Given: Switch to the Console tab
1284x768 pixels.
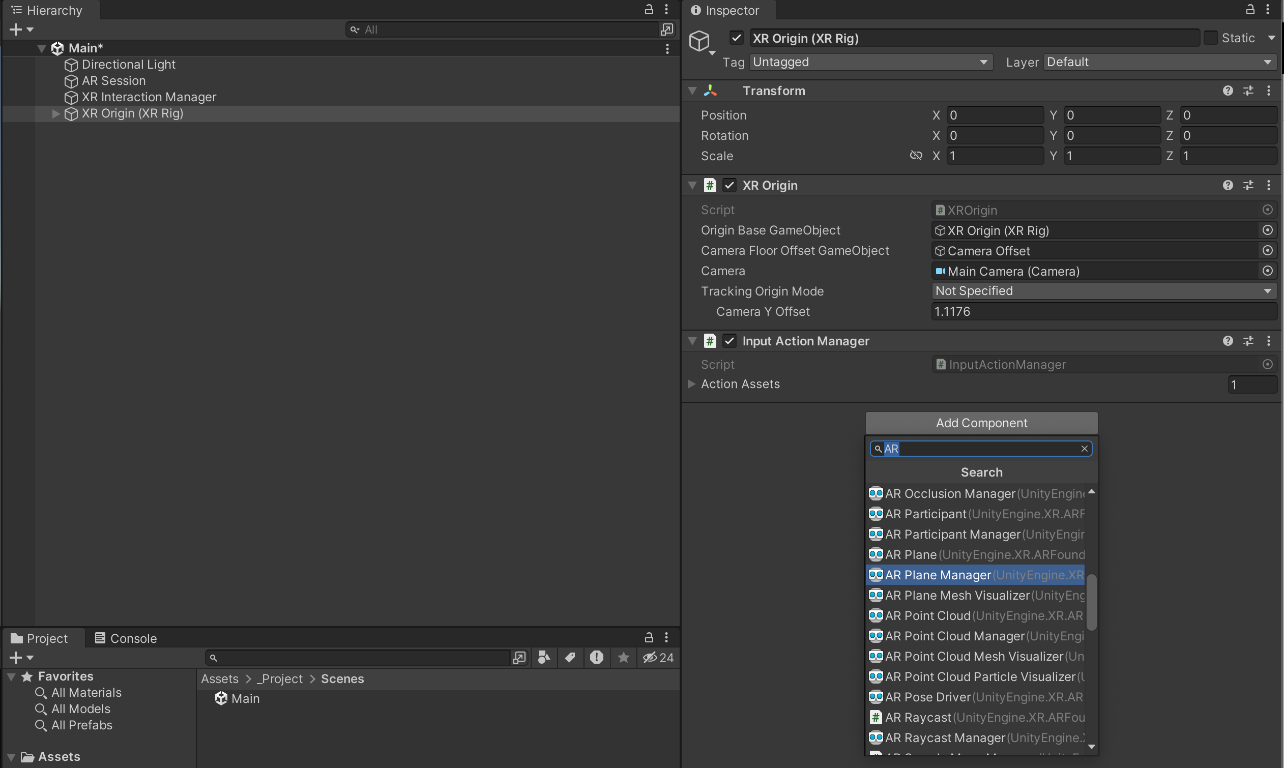Looking at the screenshot, I should pyautogui.click(x=126, y=639).
